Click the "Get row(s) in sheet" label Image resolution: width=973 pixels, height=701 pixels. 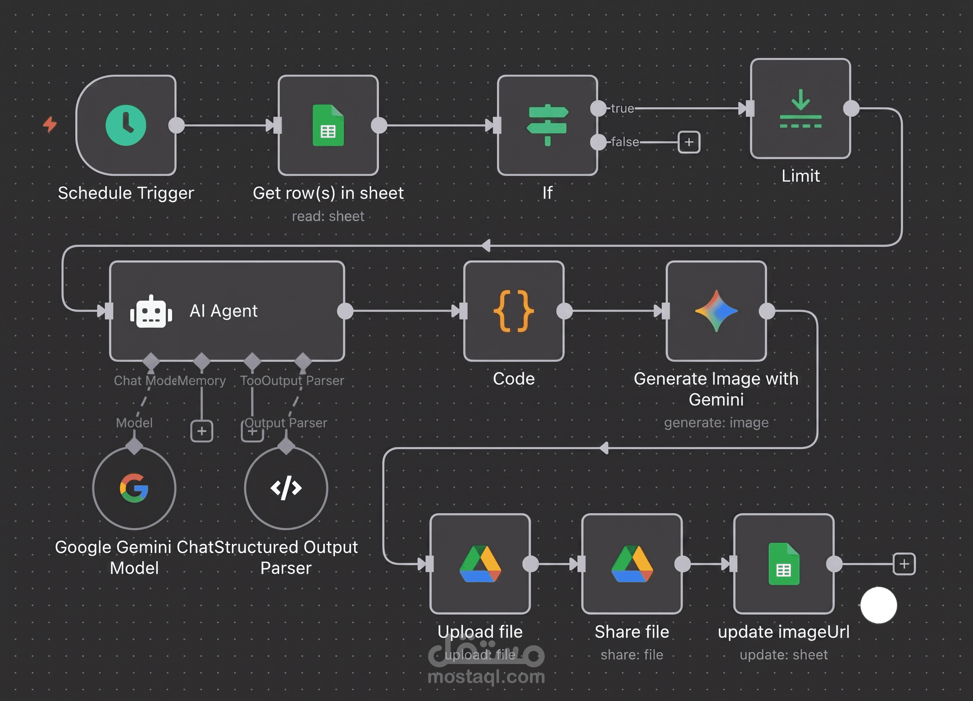click(x=328, y=193)
